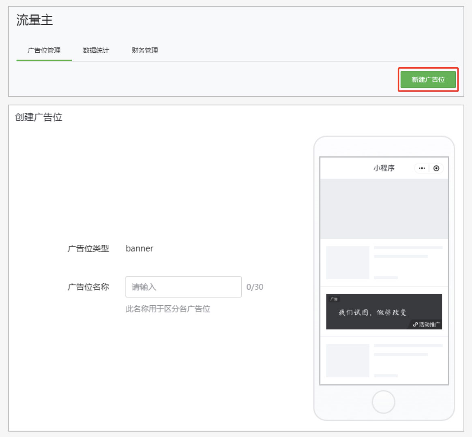Click the 小程序 title in the phone preview
Viewport: 472px width, 437px height.
(x=384, y=168)
